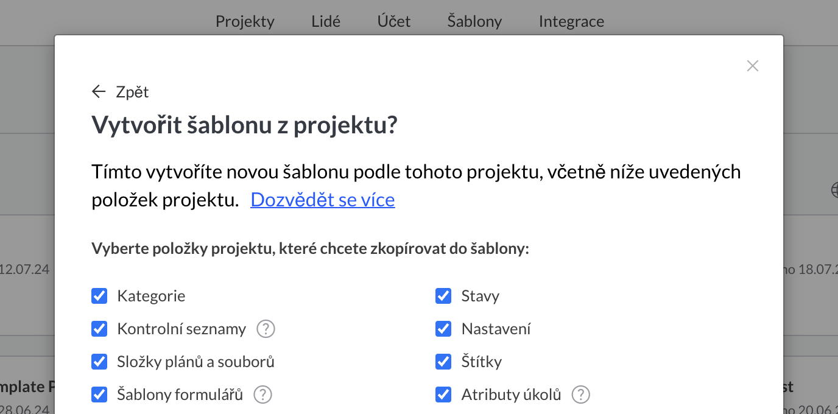This screenshot has width=838, height=414.
Task: Disable the Šablony formulářů checkbox
Action: (99, 395)
